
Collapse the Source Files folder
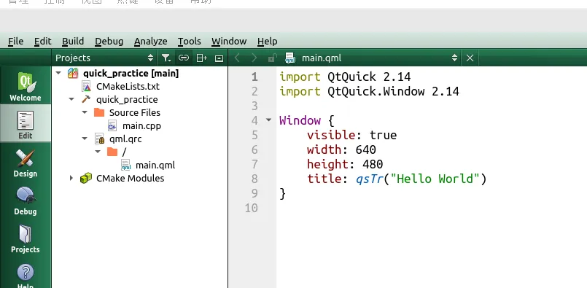85,112
